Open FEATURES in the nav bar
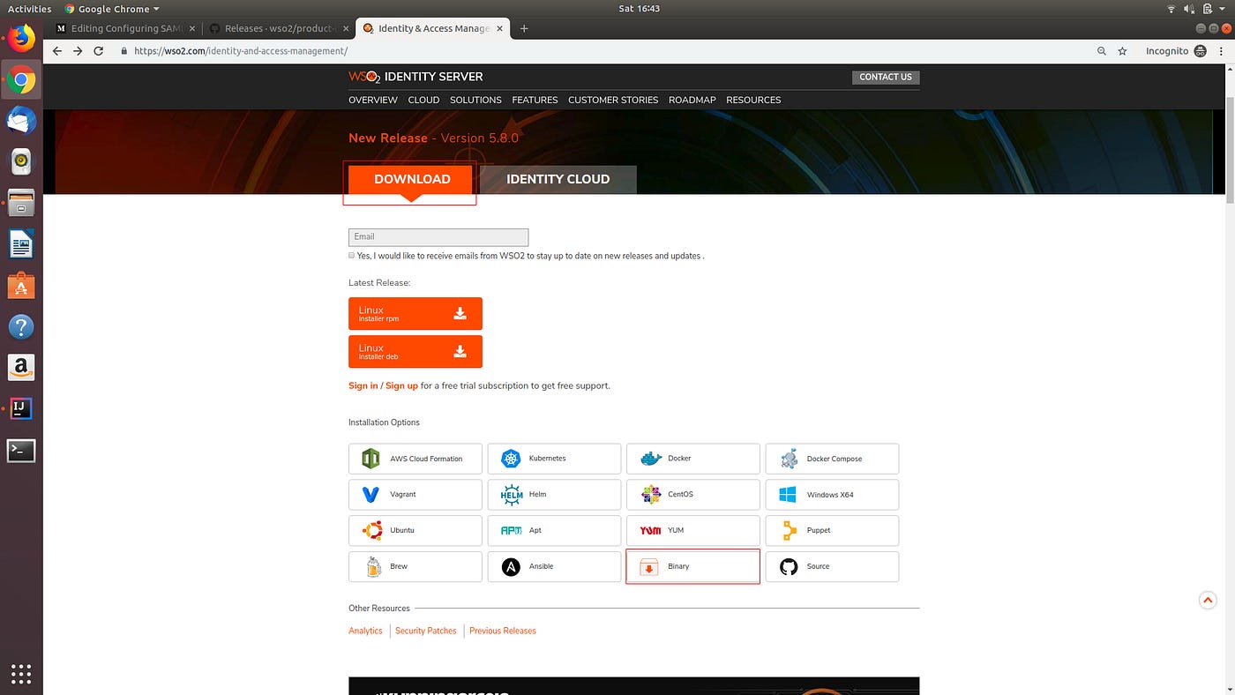1235x695 pixels. (x=535, y=100)
